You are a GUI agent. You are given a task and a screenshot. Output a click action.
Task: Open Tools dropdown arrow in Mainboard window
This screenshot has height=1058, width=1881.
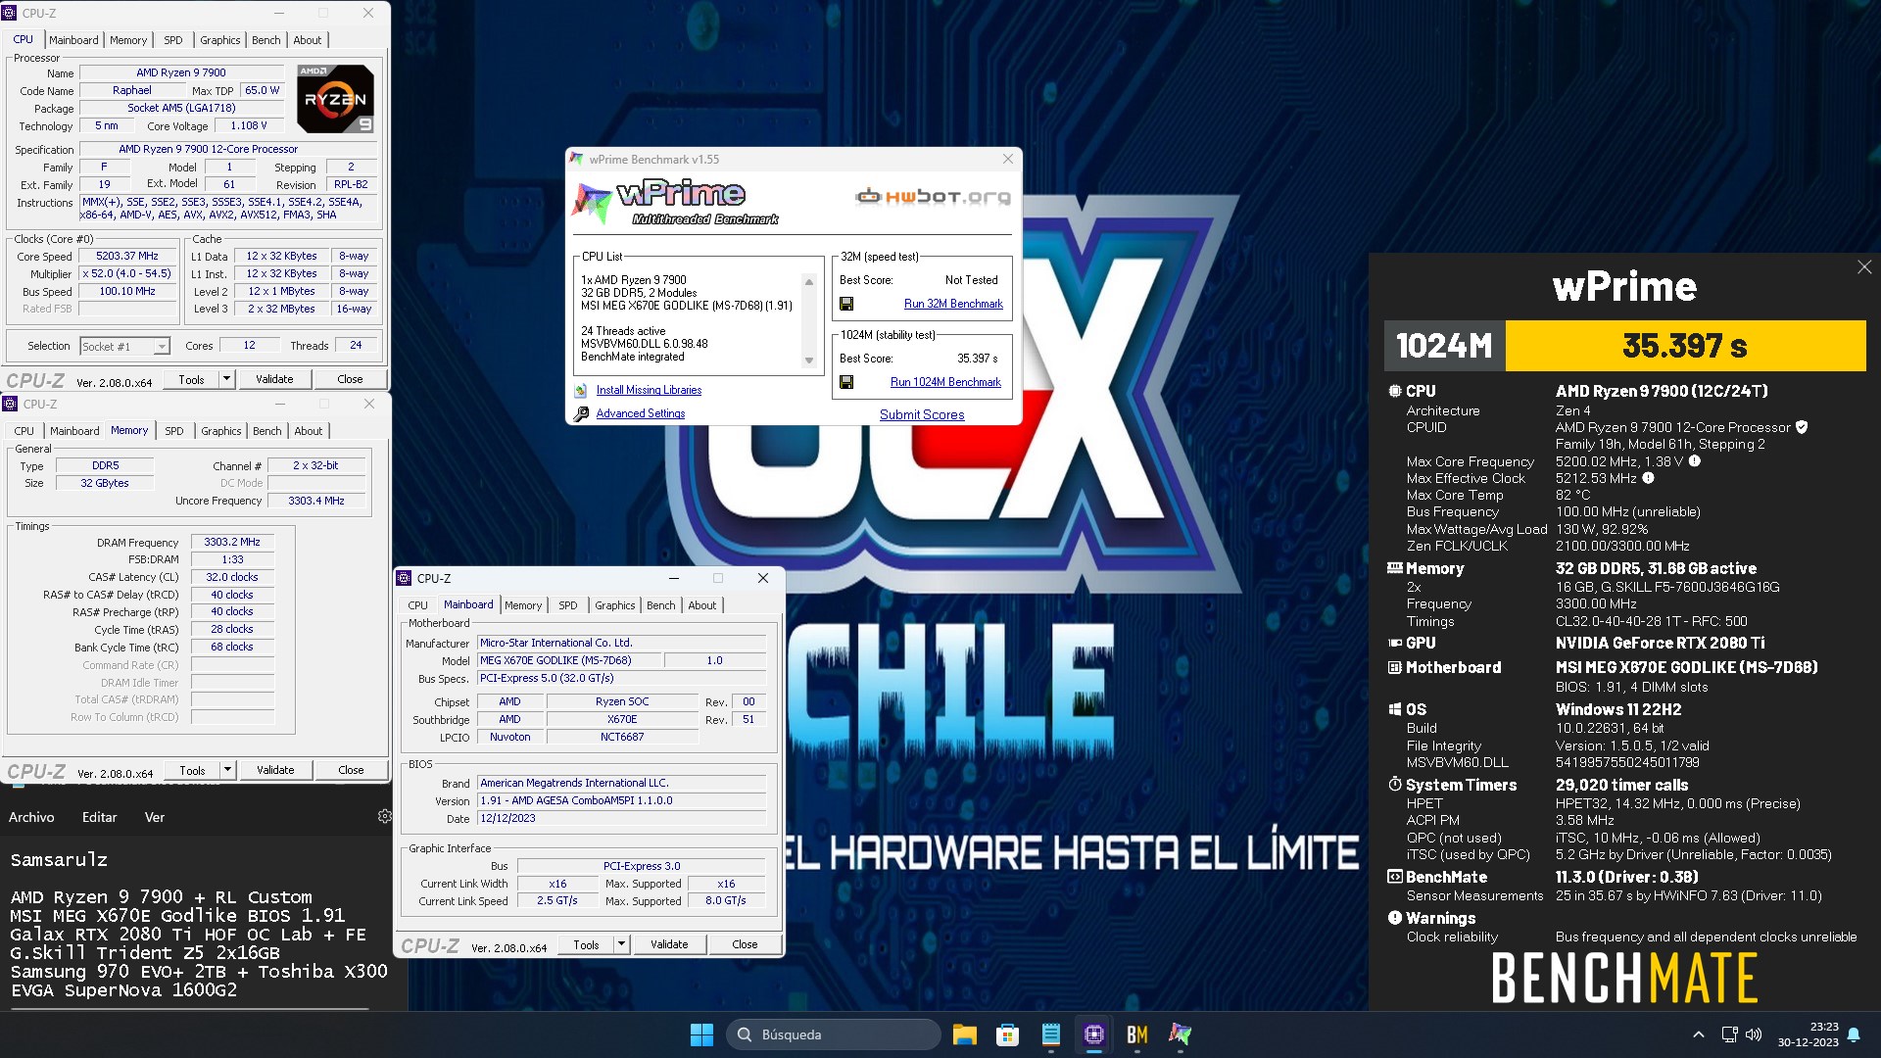coord(621,944)
